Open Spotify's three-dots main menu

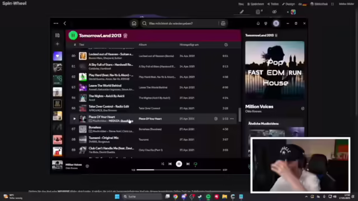tap(56, 23)
